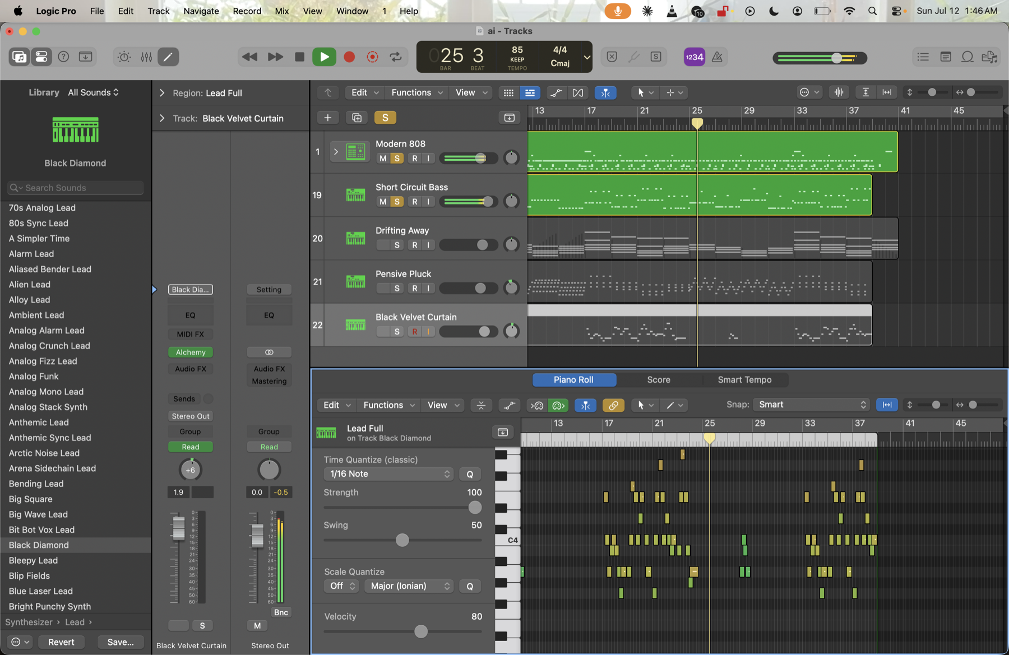
Task: Click the Fast Forward transport button
Action: [275, 57]
